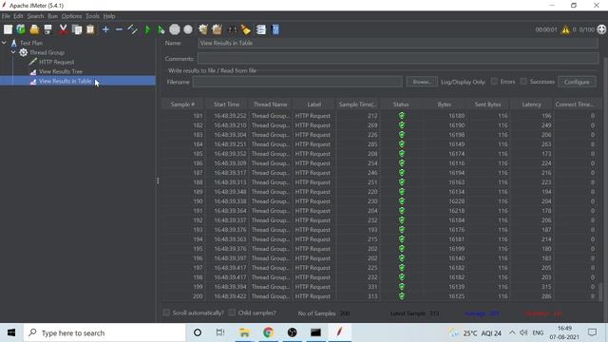Click the Shutdown test icon
608x342 pixels.
coord(188,29)
